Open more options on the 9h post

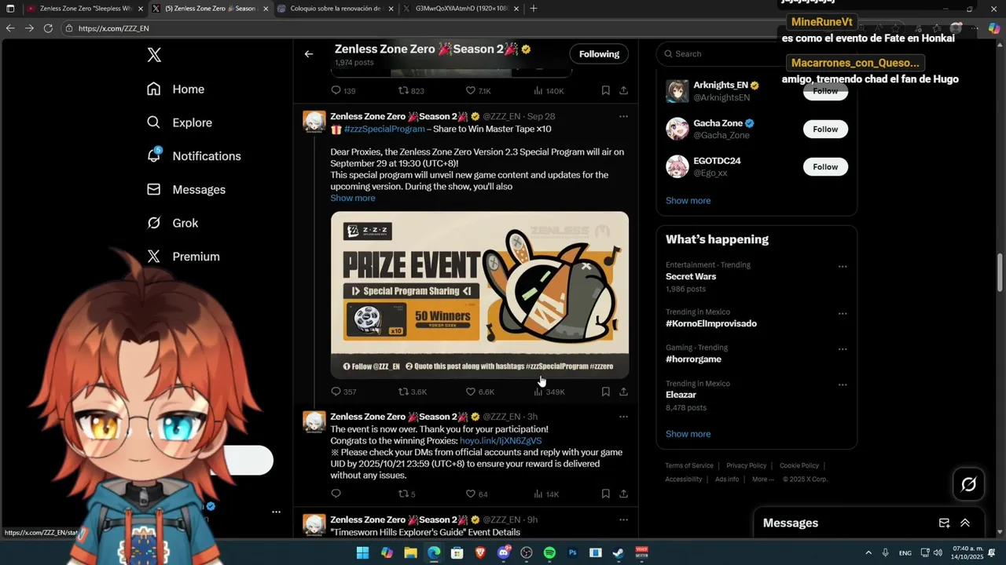click(623, 519)
